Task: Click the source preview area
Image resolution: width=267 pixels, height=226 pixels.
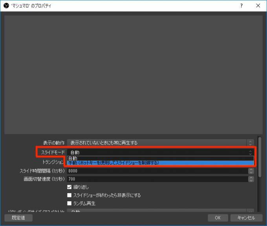Action: (x=133, y=75)
